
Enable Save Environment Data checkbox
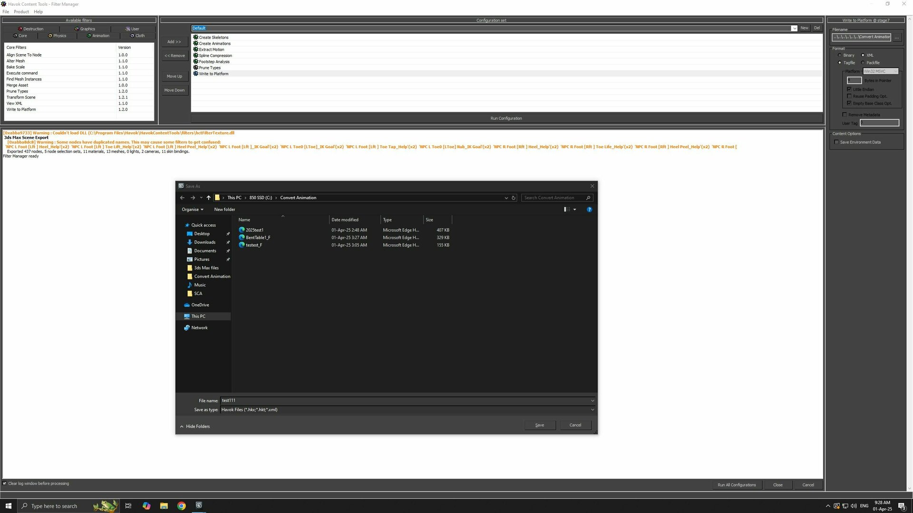point(836,142)
